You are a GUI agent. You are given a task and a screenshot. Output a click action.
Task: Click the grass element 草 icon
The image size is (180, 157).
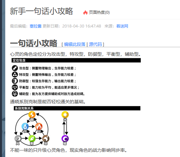coord(32,139)
